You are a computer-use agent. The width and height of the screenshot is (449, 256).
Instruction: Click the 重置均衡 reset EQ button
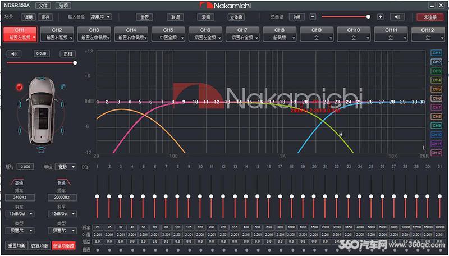pyautogui.click(x=16, y=245)
